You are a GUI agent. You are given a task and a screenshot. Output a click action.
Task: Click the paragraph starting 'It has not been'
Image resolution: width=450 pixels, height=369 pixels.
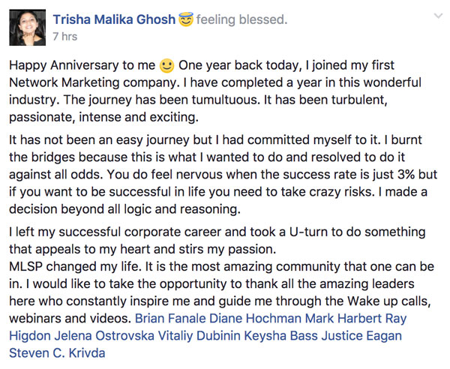(x=223, y=175)
